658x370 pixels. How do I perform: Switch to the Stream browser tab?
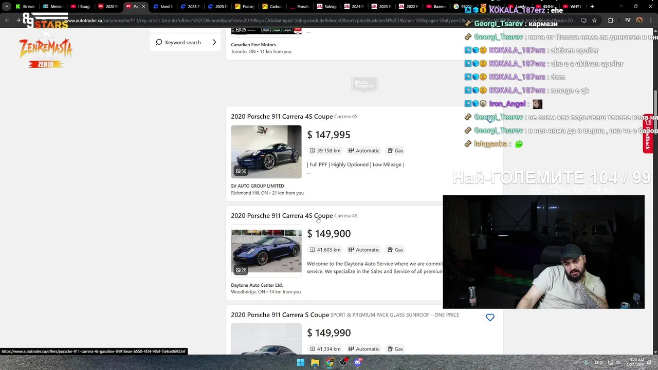point(25,7)
